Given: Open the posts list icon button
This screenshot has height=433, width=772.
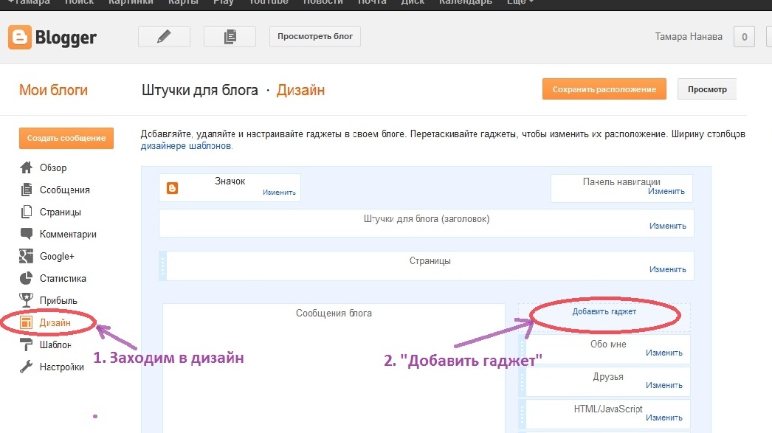Looking at the screenshot, I should point(230,36).
